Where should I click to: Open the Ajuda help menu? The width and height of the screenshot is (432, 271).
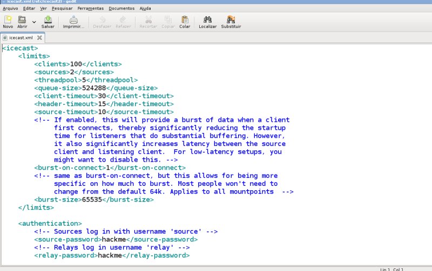coord(145,9)
